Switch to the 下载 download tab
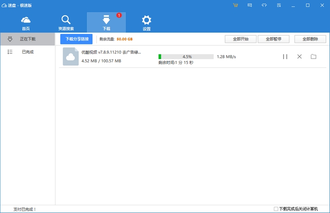330x213 pixels. coord(106,23)
